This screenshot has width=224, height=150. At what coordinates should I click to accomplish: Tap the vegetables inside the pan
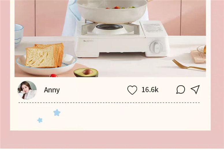[120, 7]
